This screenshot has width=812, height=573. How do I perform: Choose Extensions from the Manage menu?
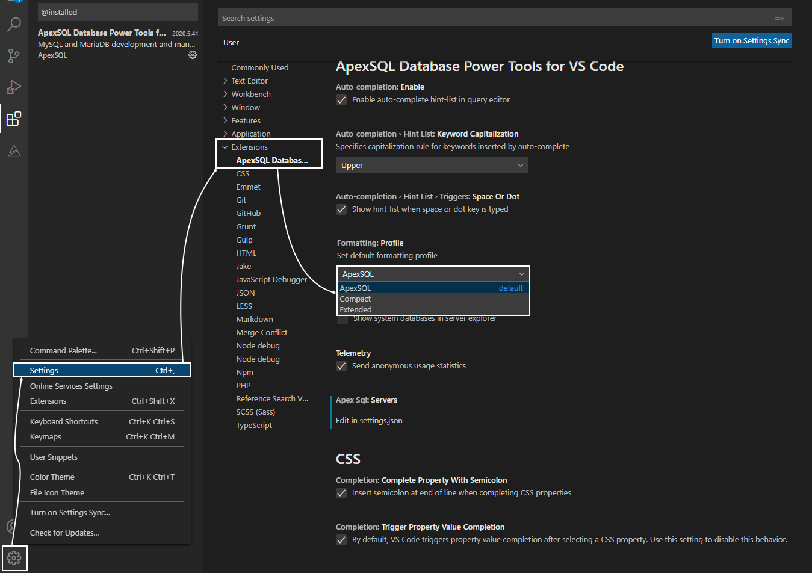point(102,401)
